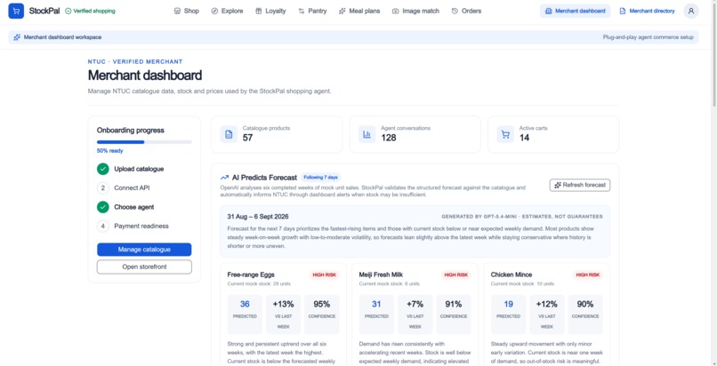Open the Merchant directory link
Screen dimensions: 717x366
[x=647, y=11]
